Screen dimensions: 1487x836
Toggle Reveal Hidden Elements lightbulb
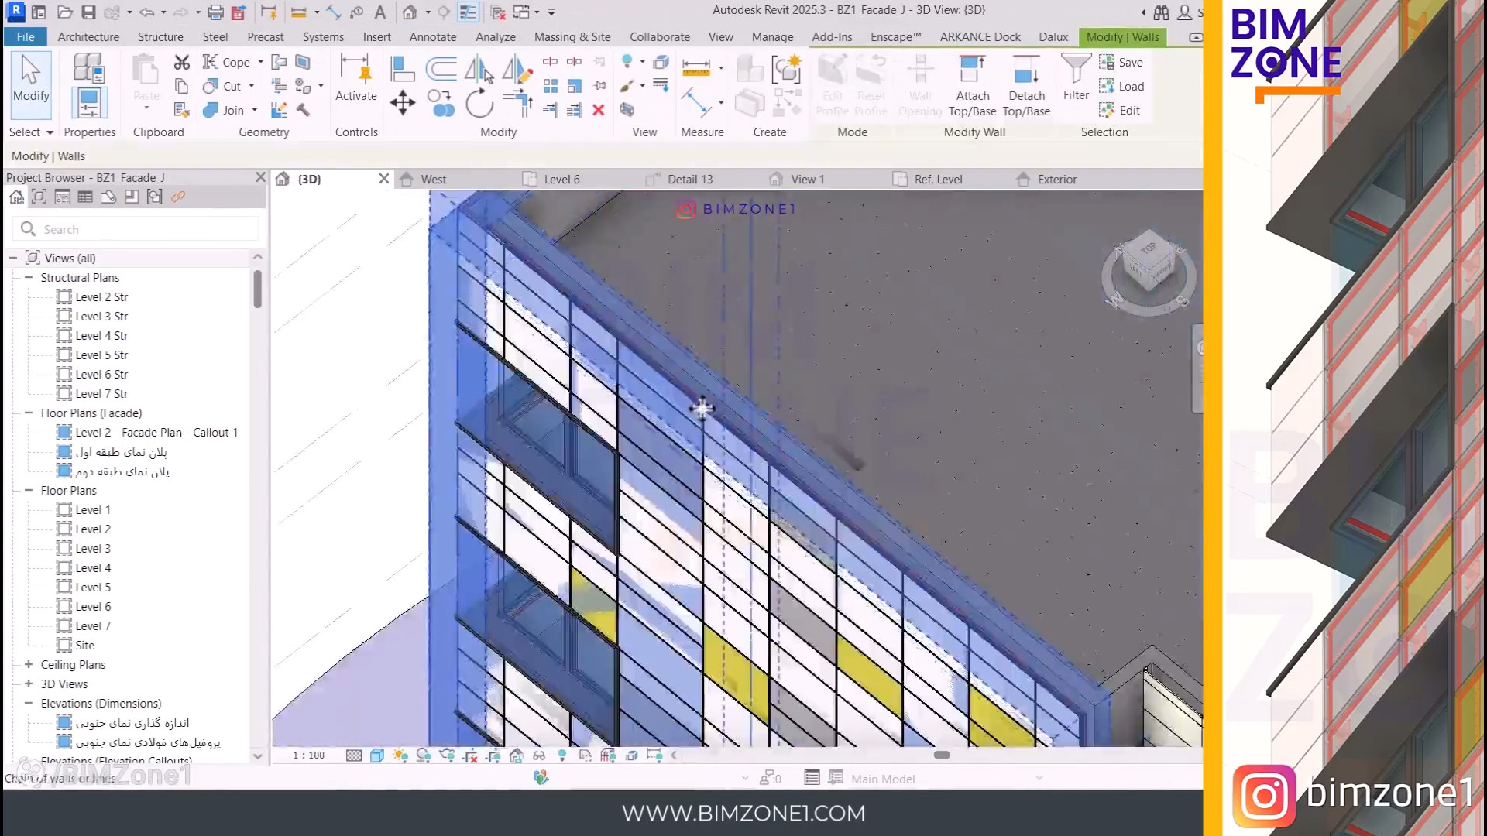(x=562, y=755)
